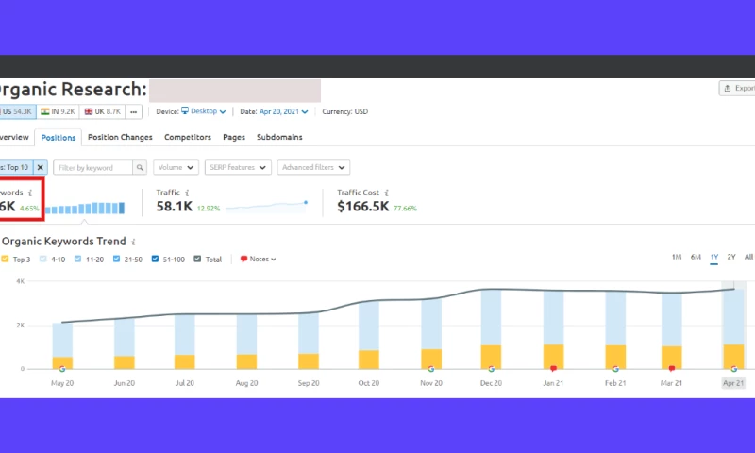Image resolution: width=755 pixels, height=453 pixels.
Task: Toggle the 51-100 checkbox
Action: click(x=155, y=259)
